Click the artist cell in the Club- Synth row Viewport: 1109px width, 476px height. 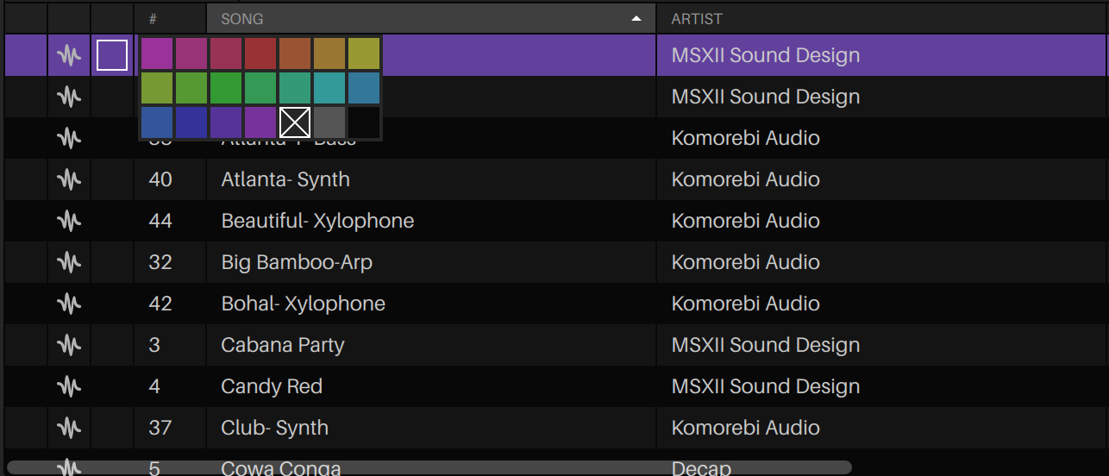tap(882, 428)
